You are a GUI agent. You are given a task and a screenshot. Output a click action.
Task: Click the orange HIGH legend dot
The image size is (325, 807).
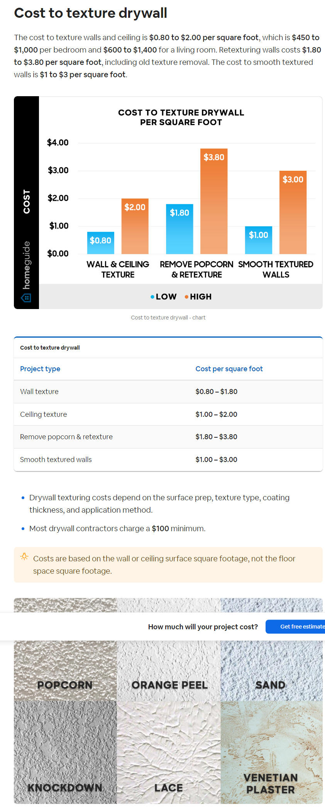(186, 297)
